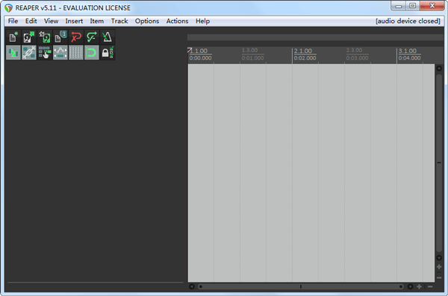The height and width of the screenshot is (296, 448).
Task: Open the Track menu
Action: [x=119, y=21]
